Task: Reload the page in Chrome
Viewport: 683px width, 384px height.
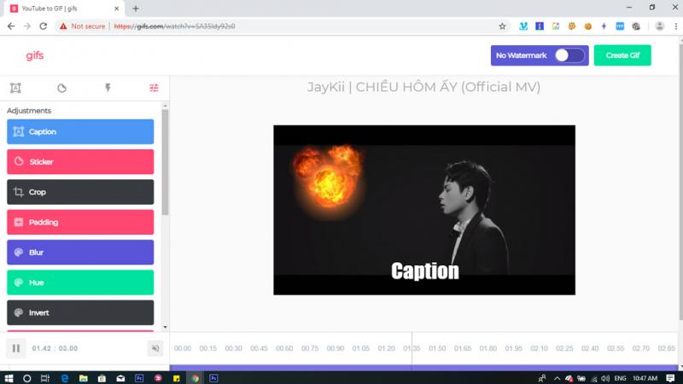Action: click(44, 26)
